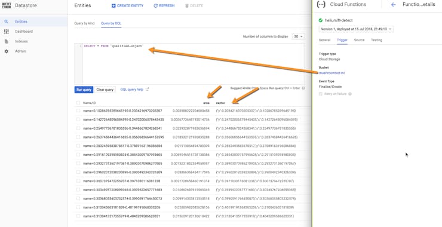Sort by the Name/ID column header
The height and width of the screenshot is (227, 442).
[x=90, y=103]
